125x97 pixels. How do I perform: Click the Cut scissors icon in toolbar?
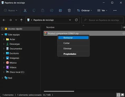[25, 11]
